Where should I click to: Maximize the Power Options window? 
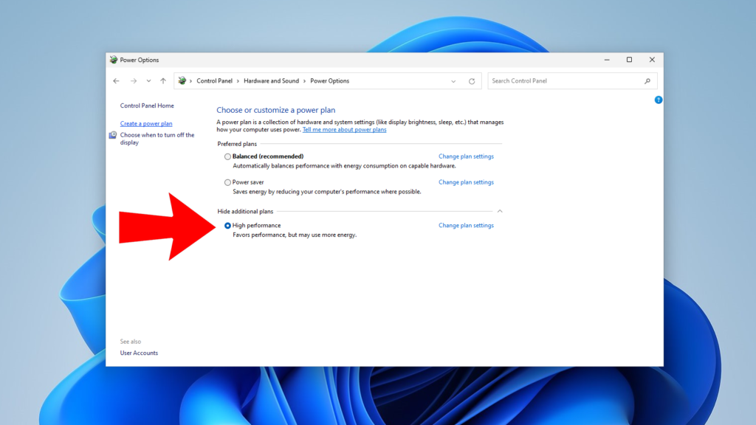coord(629,60)
